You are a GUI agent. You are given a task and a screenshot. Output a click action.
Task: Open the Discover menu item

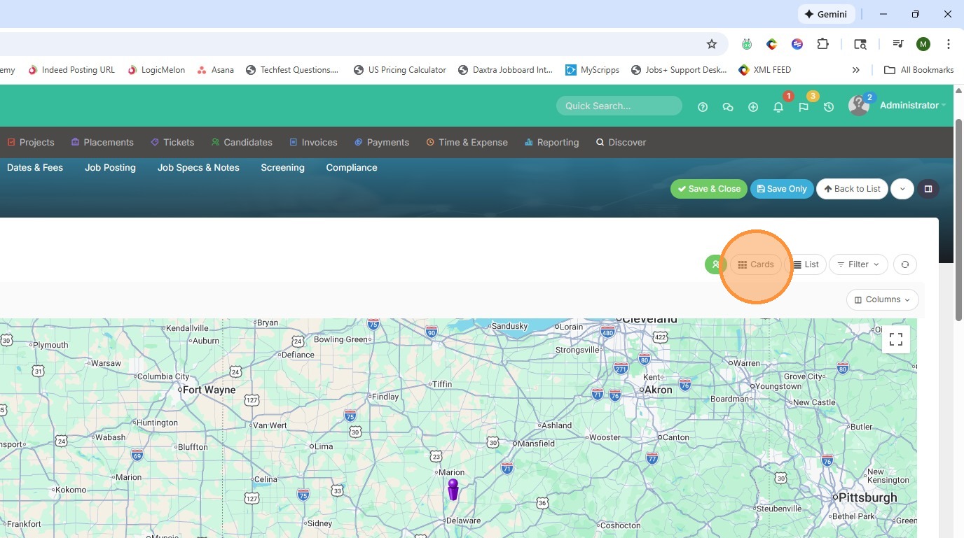(621, 142)
